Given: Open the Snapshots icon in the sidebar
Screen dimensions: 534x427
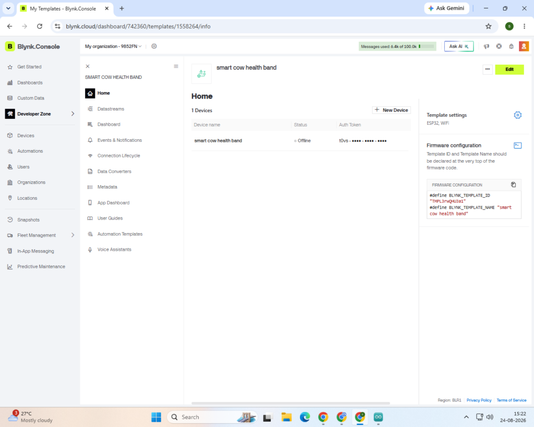Looking at the screenshot, I should click(10, 220).
